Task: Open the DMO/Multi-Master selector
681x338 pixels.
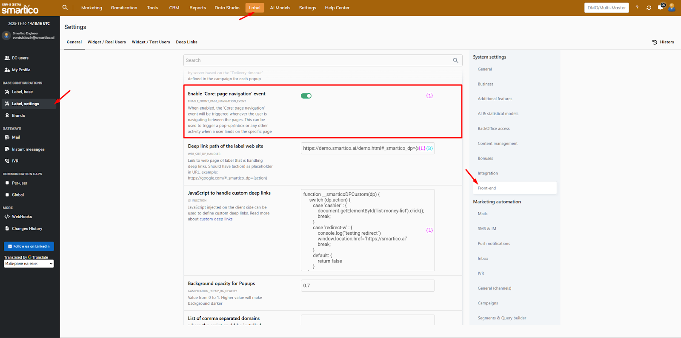Action: click(607, 8)
